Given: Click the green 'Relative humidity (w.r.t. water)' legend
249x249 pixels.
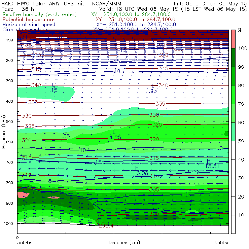Looking at the screenshot, I should [40, 14].
